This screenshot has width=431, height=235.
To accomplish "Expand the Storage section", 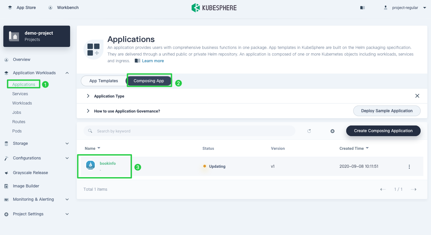I will (x=20, y=143).
